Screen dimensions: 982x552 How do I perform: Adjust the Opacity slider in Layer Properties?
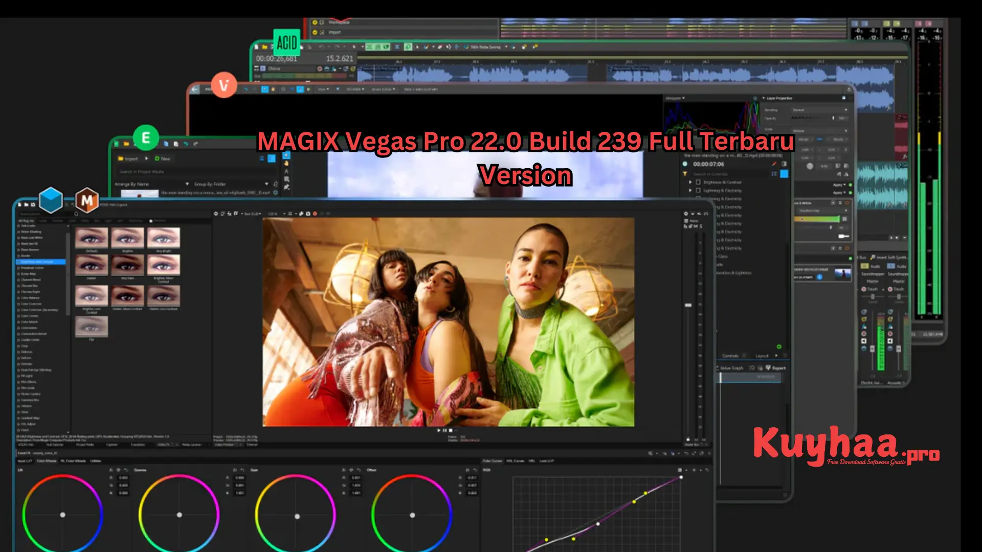pyautogui.click(x=813, y=118)
